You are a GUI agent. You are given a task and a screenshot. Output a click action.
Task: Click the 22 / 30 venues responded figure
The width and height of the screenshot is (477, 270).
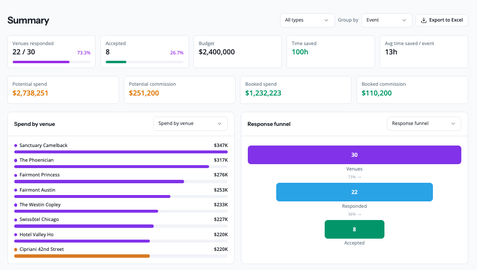pos(24,52)
